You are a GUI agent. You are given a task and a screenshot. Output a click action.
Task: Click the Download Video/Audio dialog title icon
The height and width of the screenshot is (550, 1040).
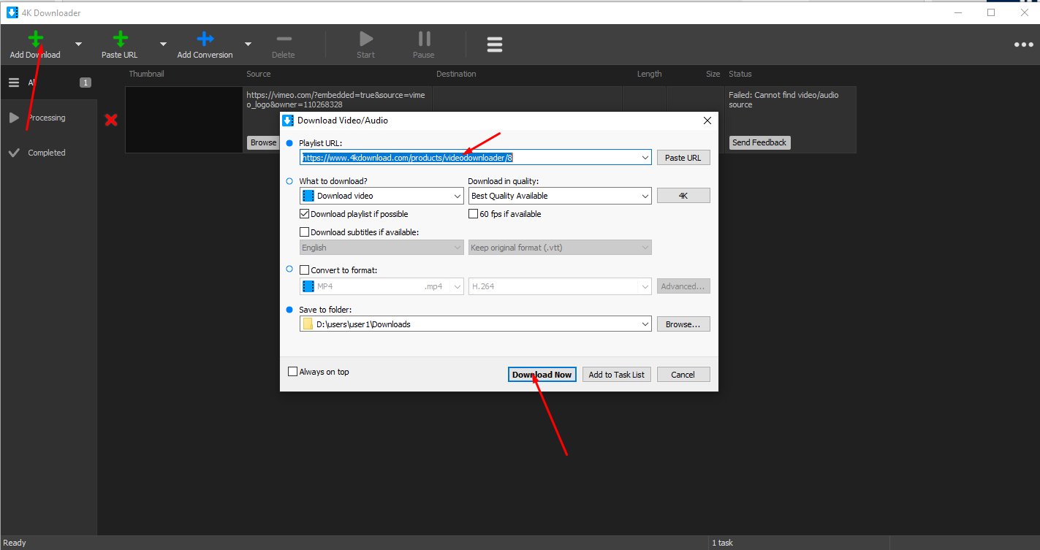coord(289,121)
